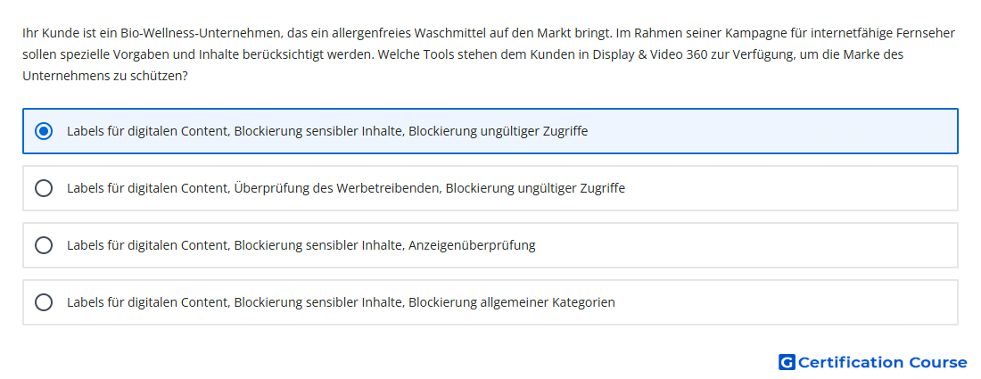Click answer text ending with allgemeiner Kategorien
The width and height of the screenshot is (981, 379).
tap(341, 302)
